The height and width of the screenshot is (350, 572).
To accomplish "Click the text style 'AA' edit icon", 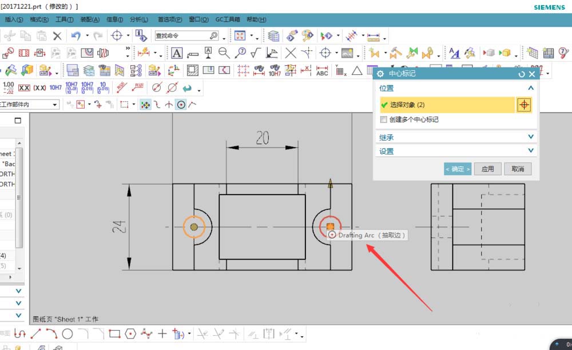I will pos(454,53).
